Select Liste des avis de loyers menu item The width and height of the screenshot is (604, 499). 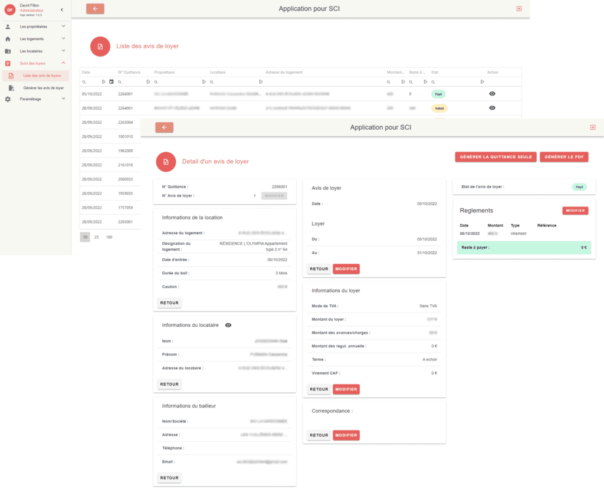tap(41, 75)
